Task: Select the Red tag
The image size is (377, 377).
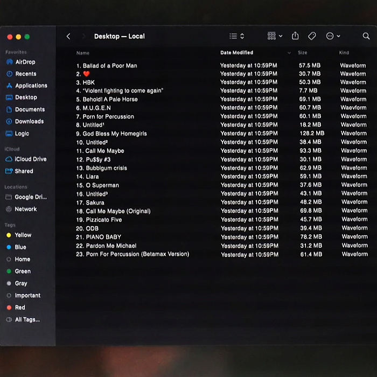Action: (16, 308)
